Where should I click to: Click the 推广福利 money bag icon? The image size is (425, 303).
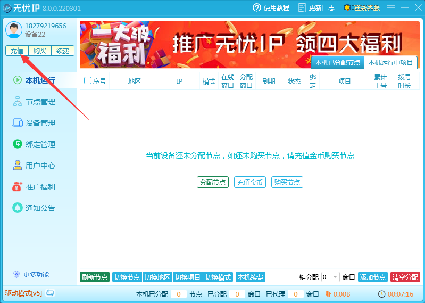[17, 186]
